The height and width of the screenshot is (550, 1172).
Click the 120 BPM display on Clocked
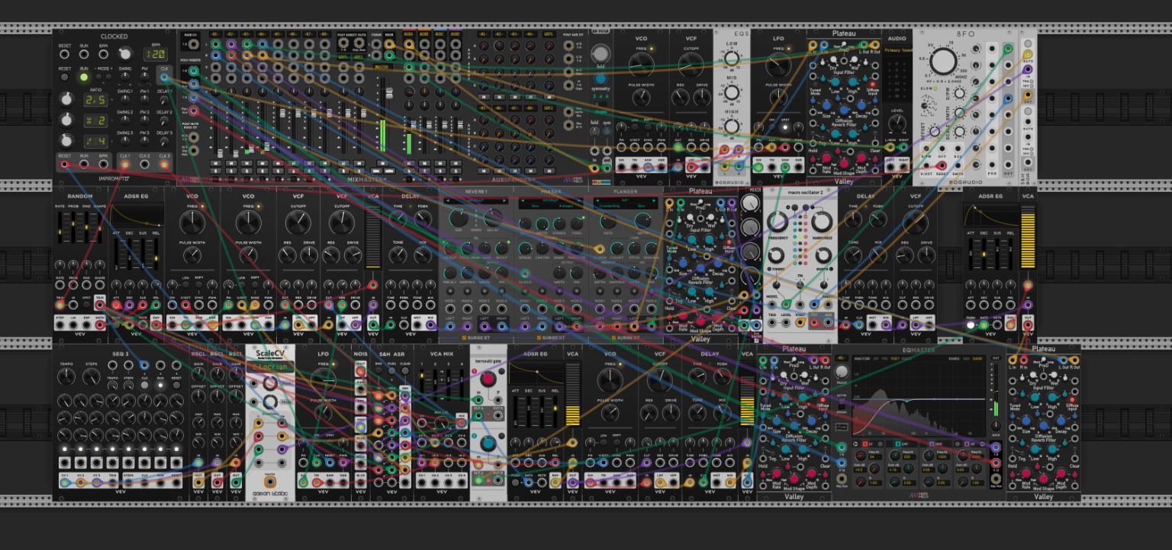(x=156, y=54)
